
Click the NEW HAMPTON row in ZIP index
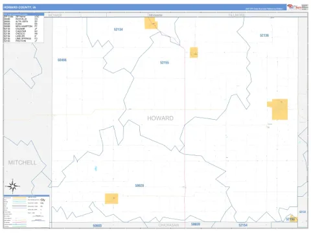pos(21,27)
